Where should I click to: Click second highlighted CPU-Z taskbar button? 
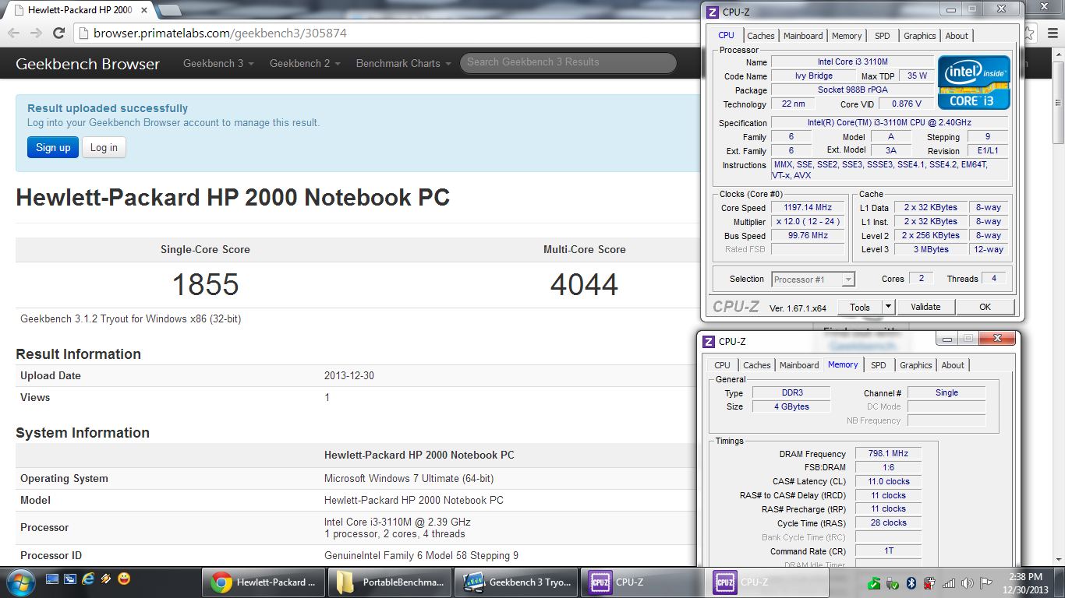coord(769,582)
